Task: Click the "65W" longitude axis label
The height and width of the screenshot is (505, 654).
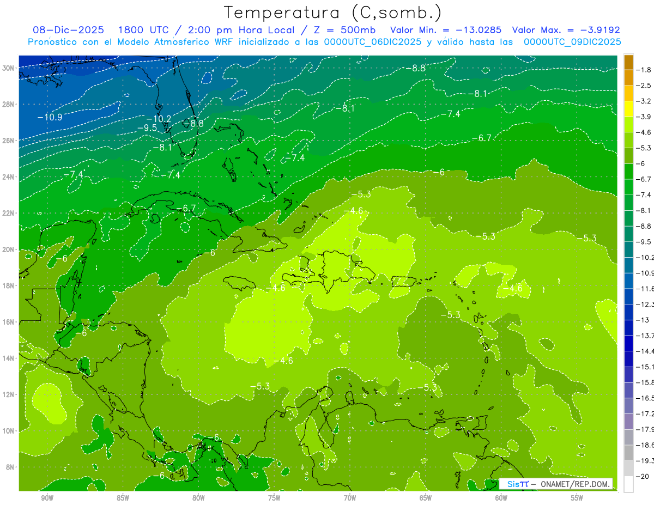Action: point(426,498)
